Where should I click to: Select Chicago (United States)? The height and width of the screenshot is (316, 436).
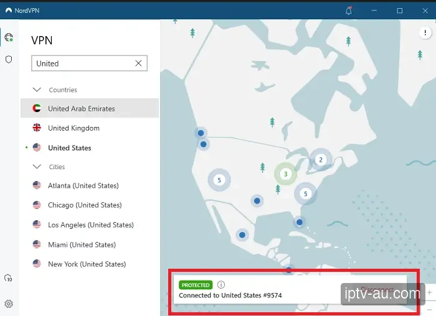(x=90, y=205)
